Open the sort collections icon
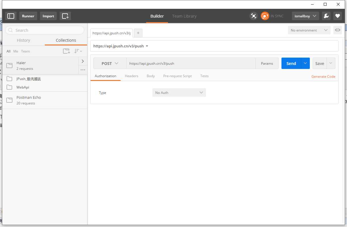347x227 pixels. pos(78,51)
